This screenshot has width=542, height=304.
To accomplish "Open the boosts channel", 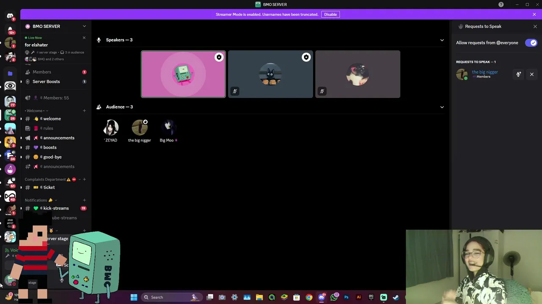I will point(55,147).
